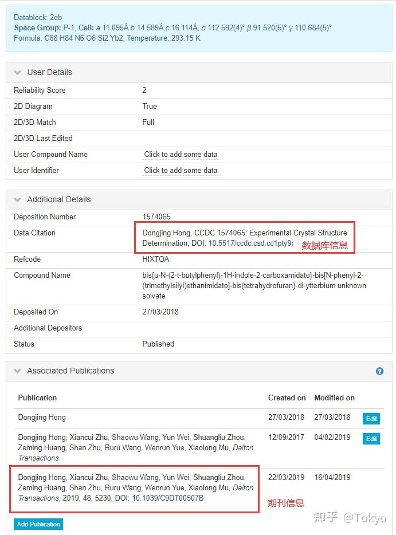
Task: Add data to User Compound Name field
Action: [181, 155]
